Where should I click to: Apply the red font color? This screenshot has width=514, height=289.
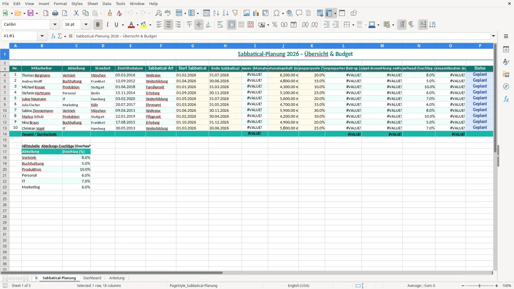click(132, 25)
